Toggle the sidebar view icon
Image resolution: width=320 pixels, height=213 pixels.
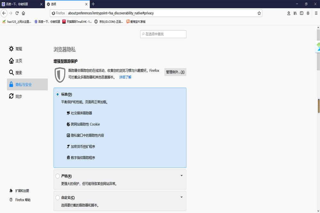pyautogui.click(x=302, y=13)
